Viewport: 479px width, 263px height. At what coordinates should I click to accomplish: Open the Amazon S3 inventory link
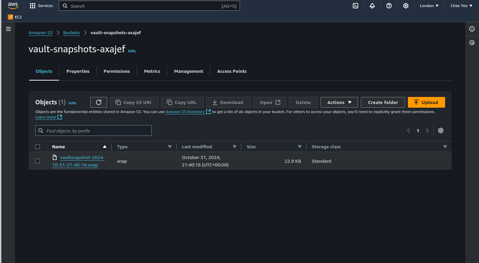click(x=188, y=112)
